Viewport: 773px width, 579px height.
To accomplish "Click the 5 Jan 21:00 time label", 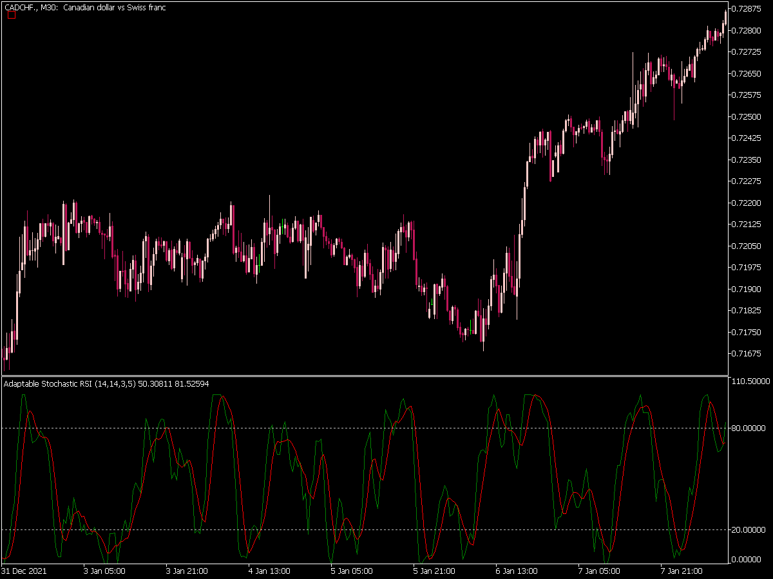I will (x=434, y=571).
